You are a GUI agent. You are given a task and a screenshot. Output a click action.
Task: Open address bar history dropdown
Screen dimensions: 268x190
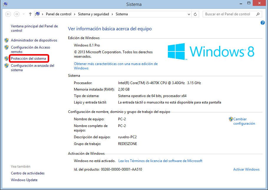pyautogui.click(x=189, y=14)
